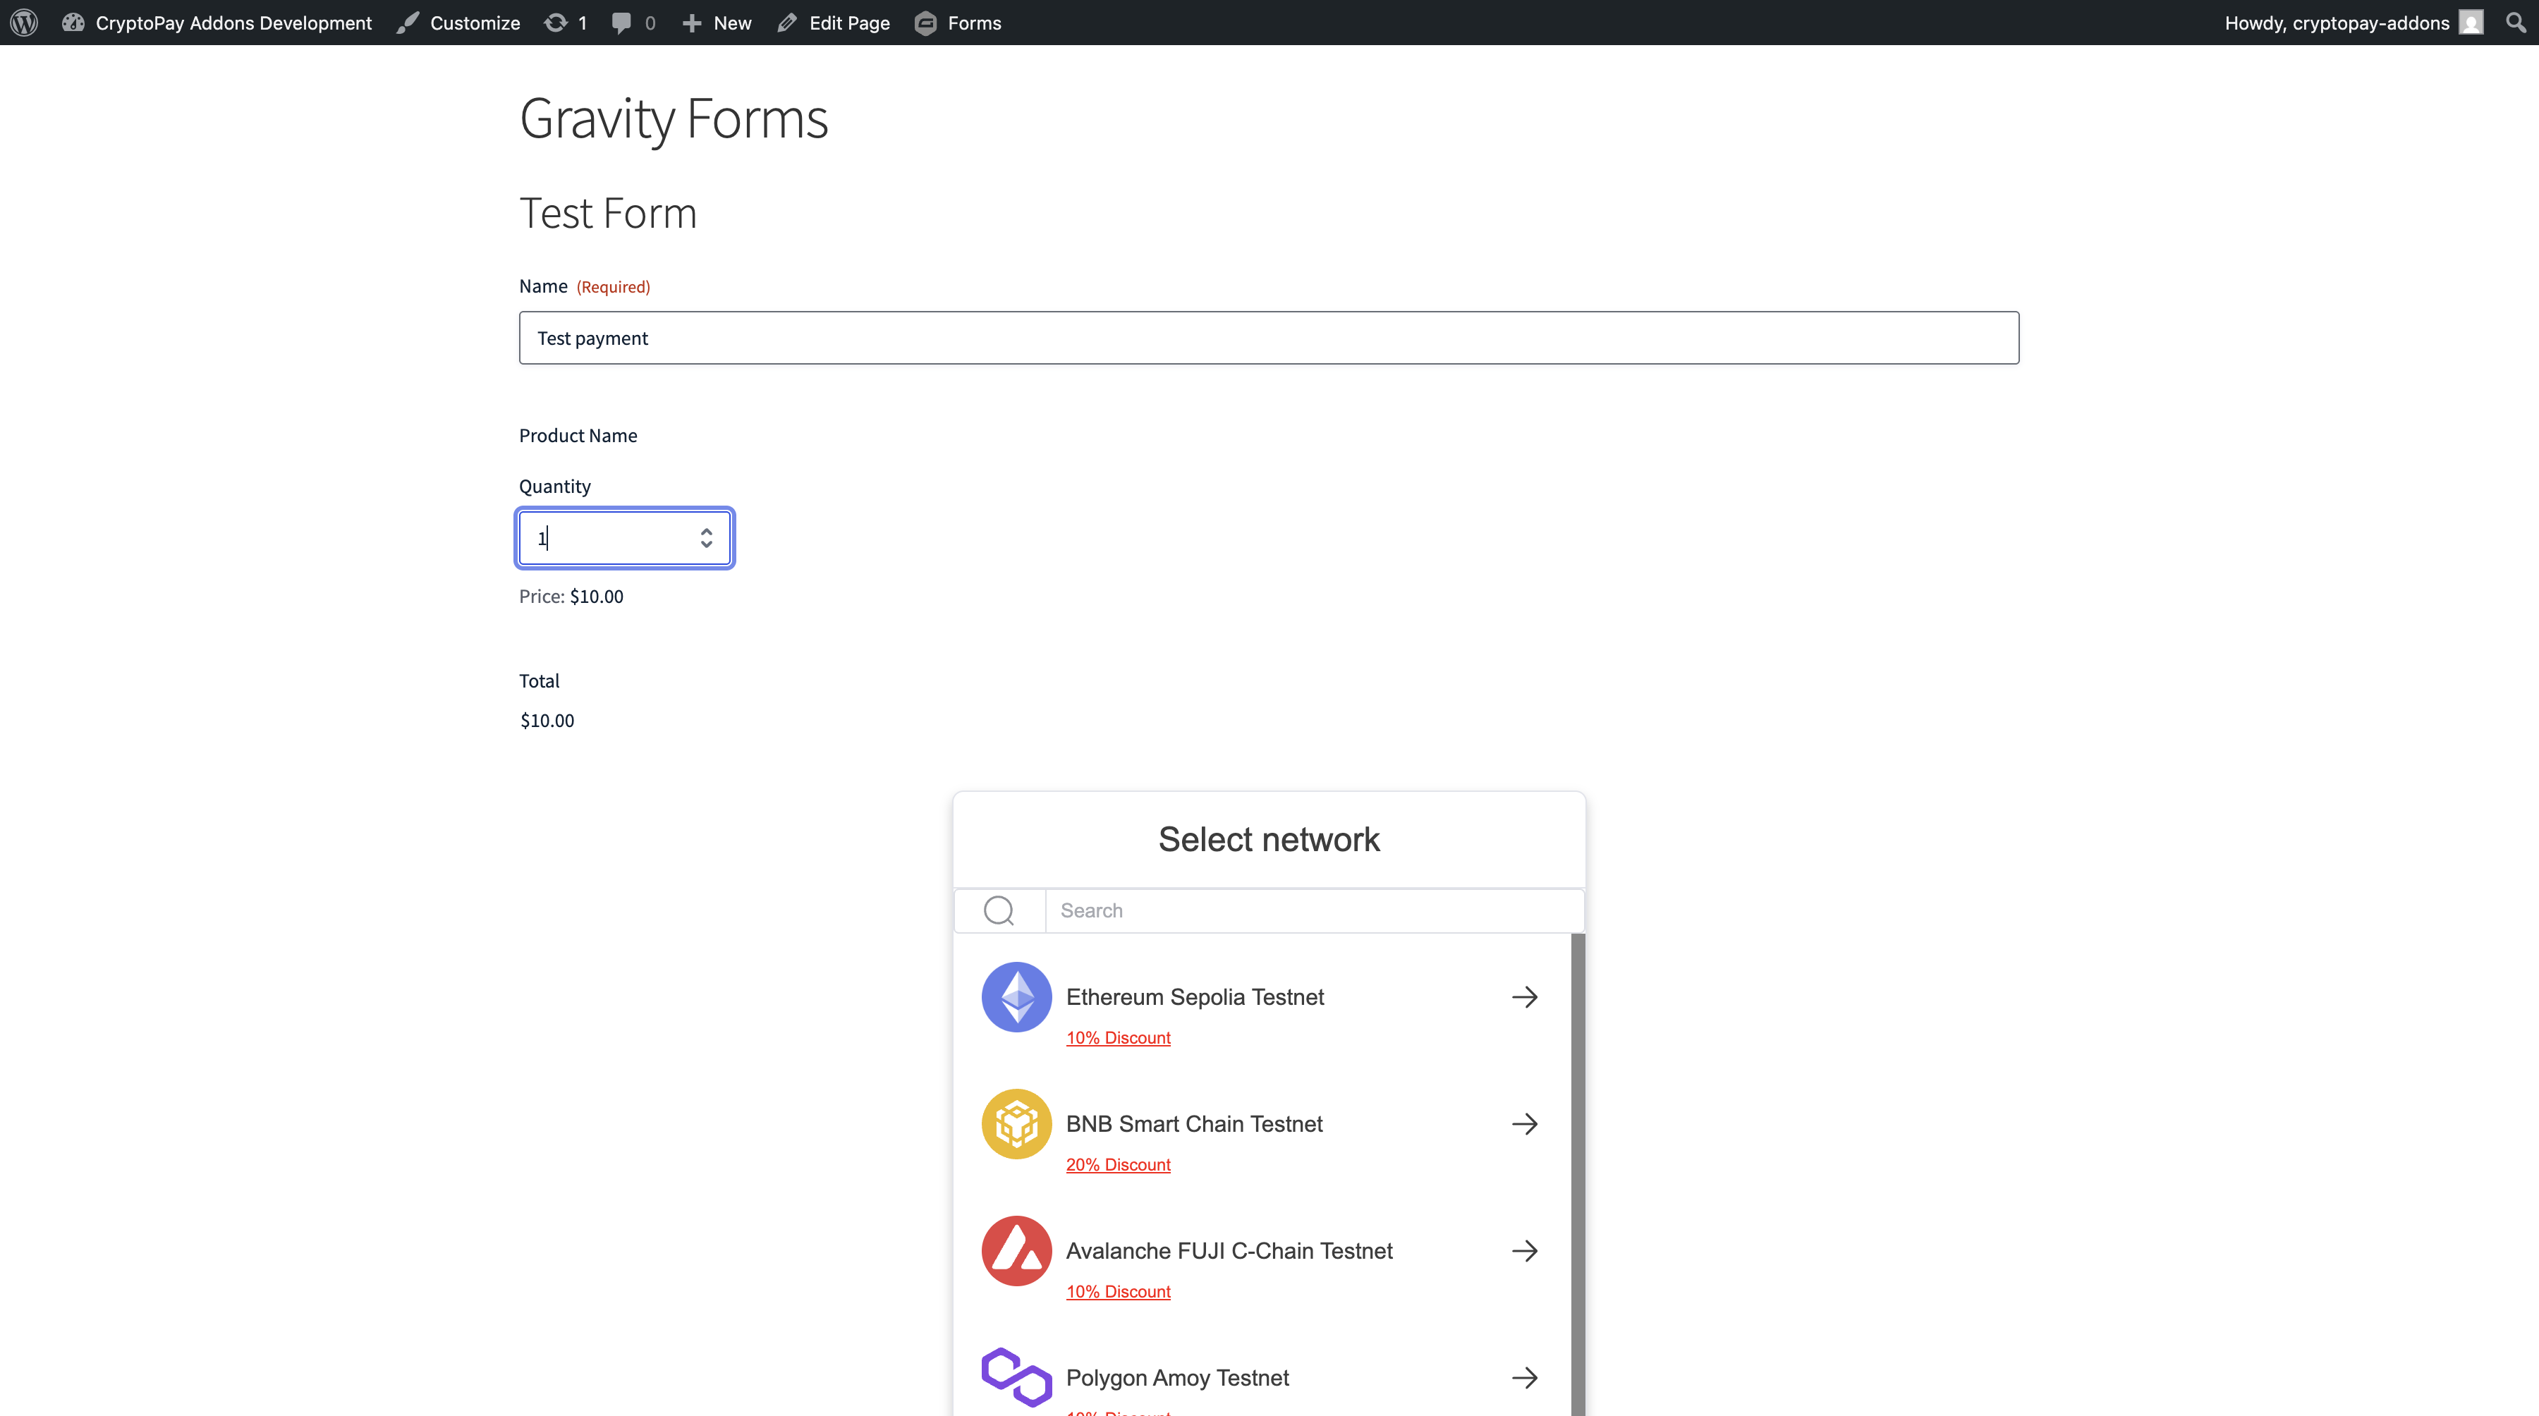Open arrow for Ethereum Sepolia Testnet

[x=1524, y=997]
